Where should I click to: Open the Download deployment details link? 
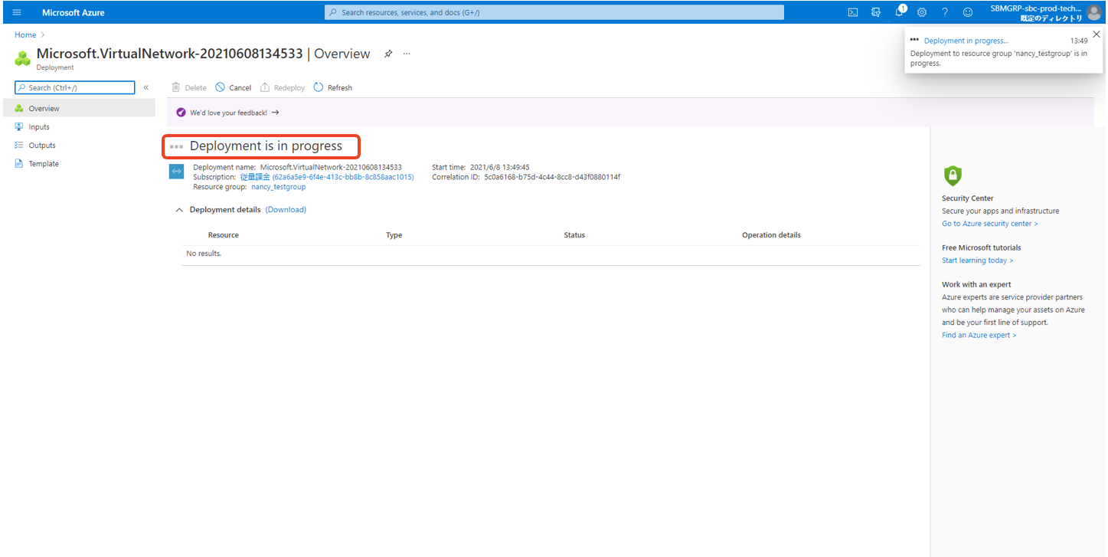(x=286, y=209)
